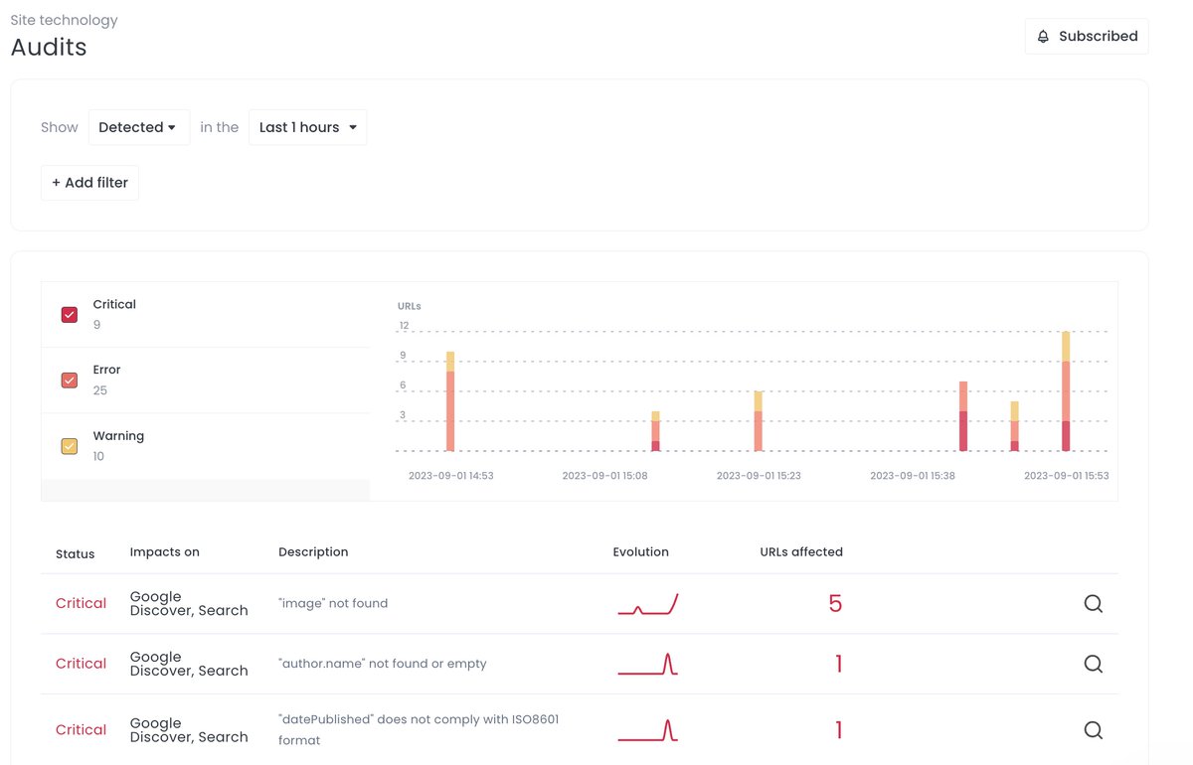Click the sparkline for "author.name" row
The width and height of the screenshot is (1193, 765).
[x=648, y=665]
